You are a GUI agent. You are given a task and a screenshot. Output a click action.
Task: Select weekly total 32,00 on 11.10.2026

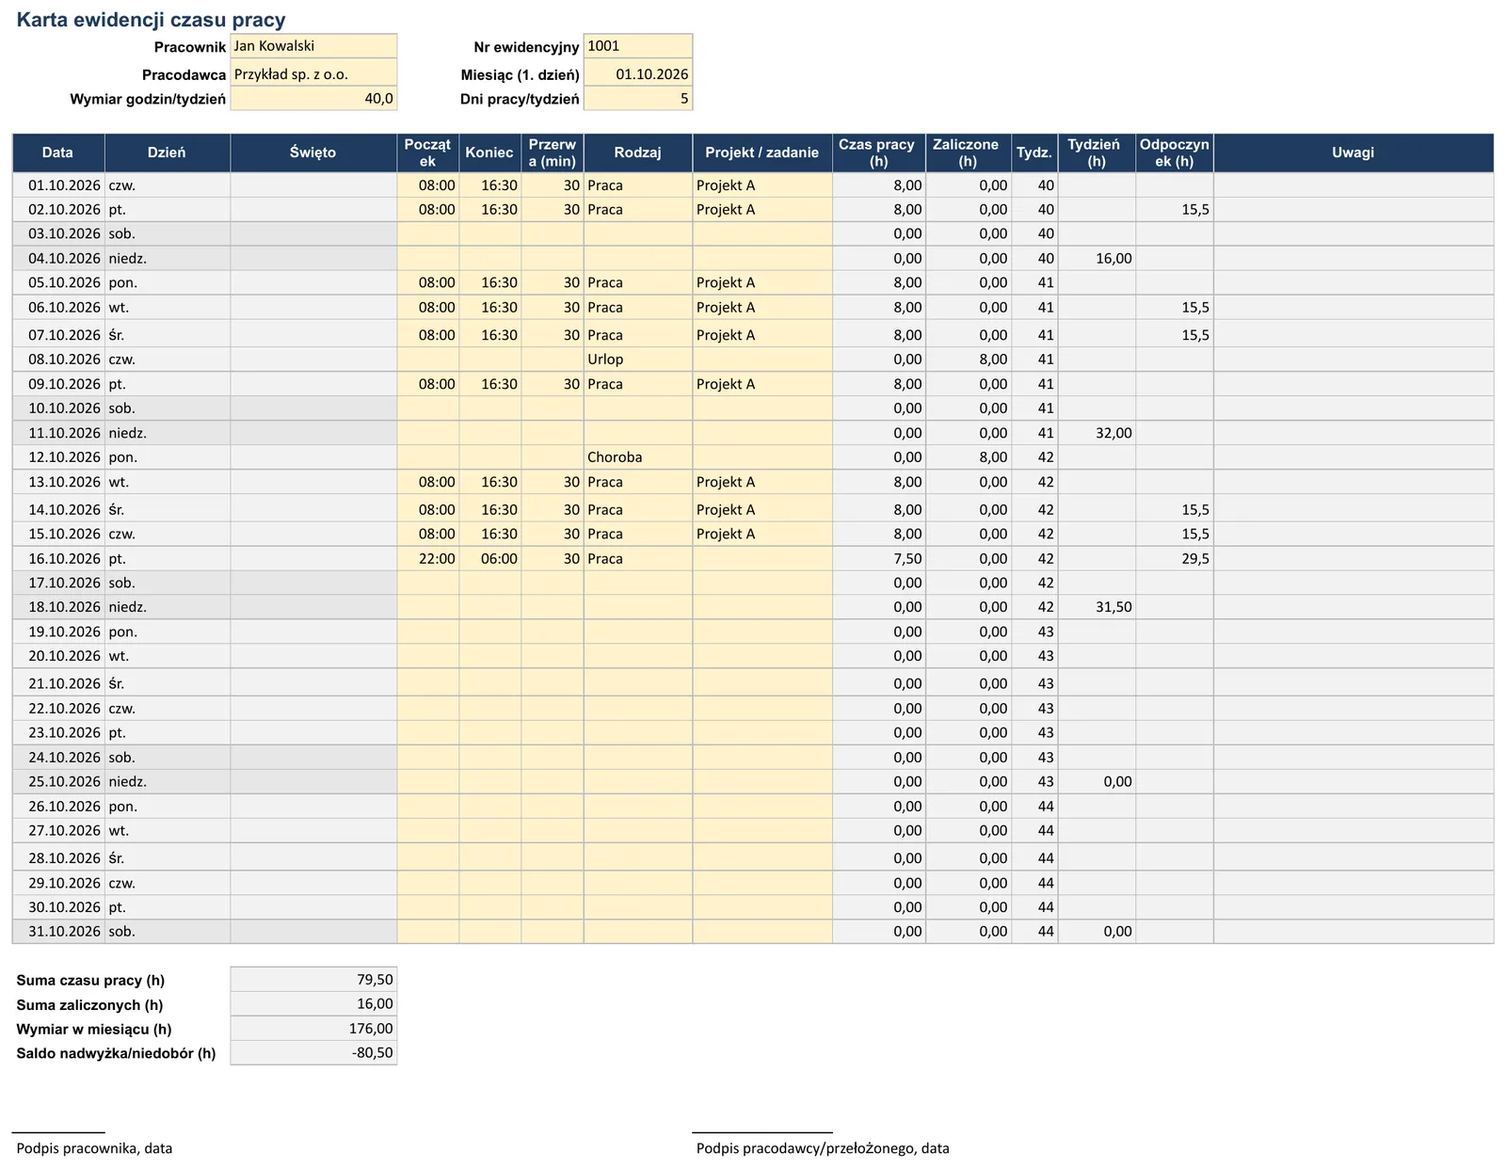click(1097, 433)
